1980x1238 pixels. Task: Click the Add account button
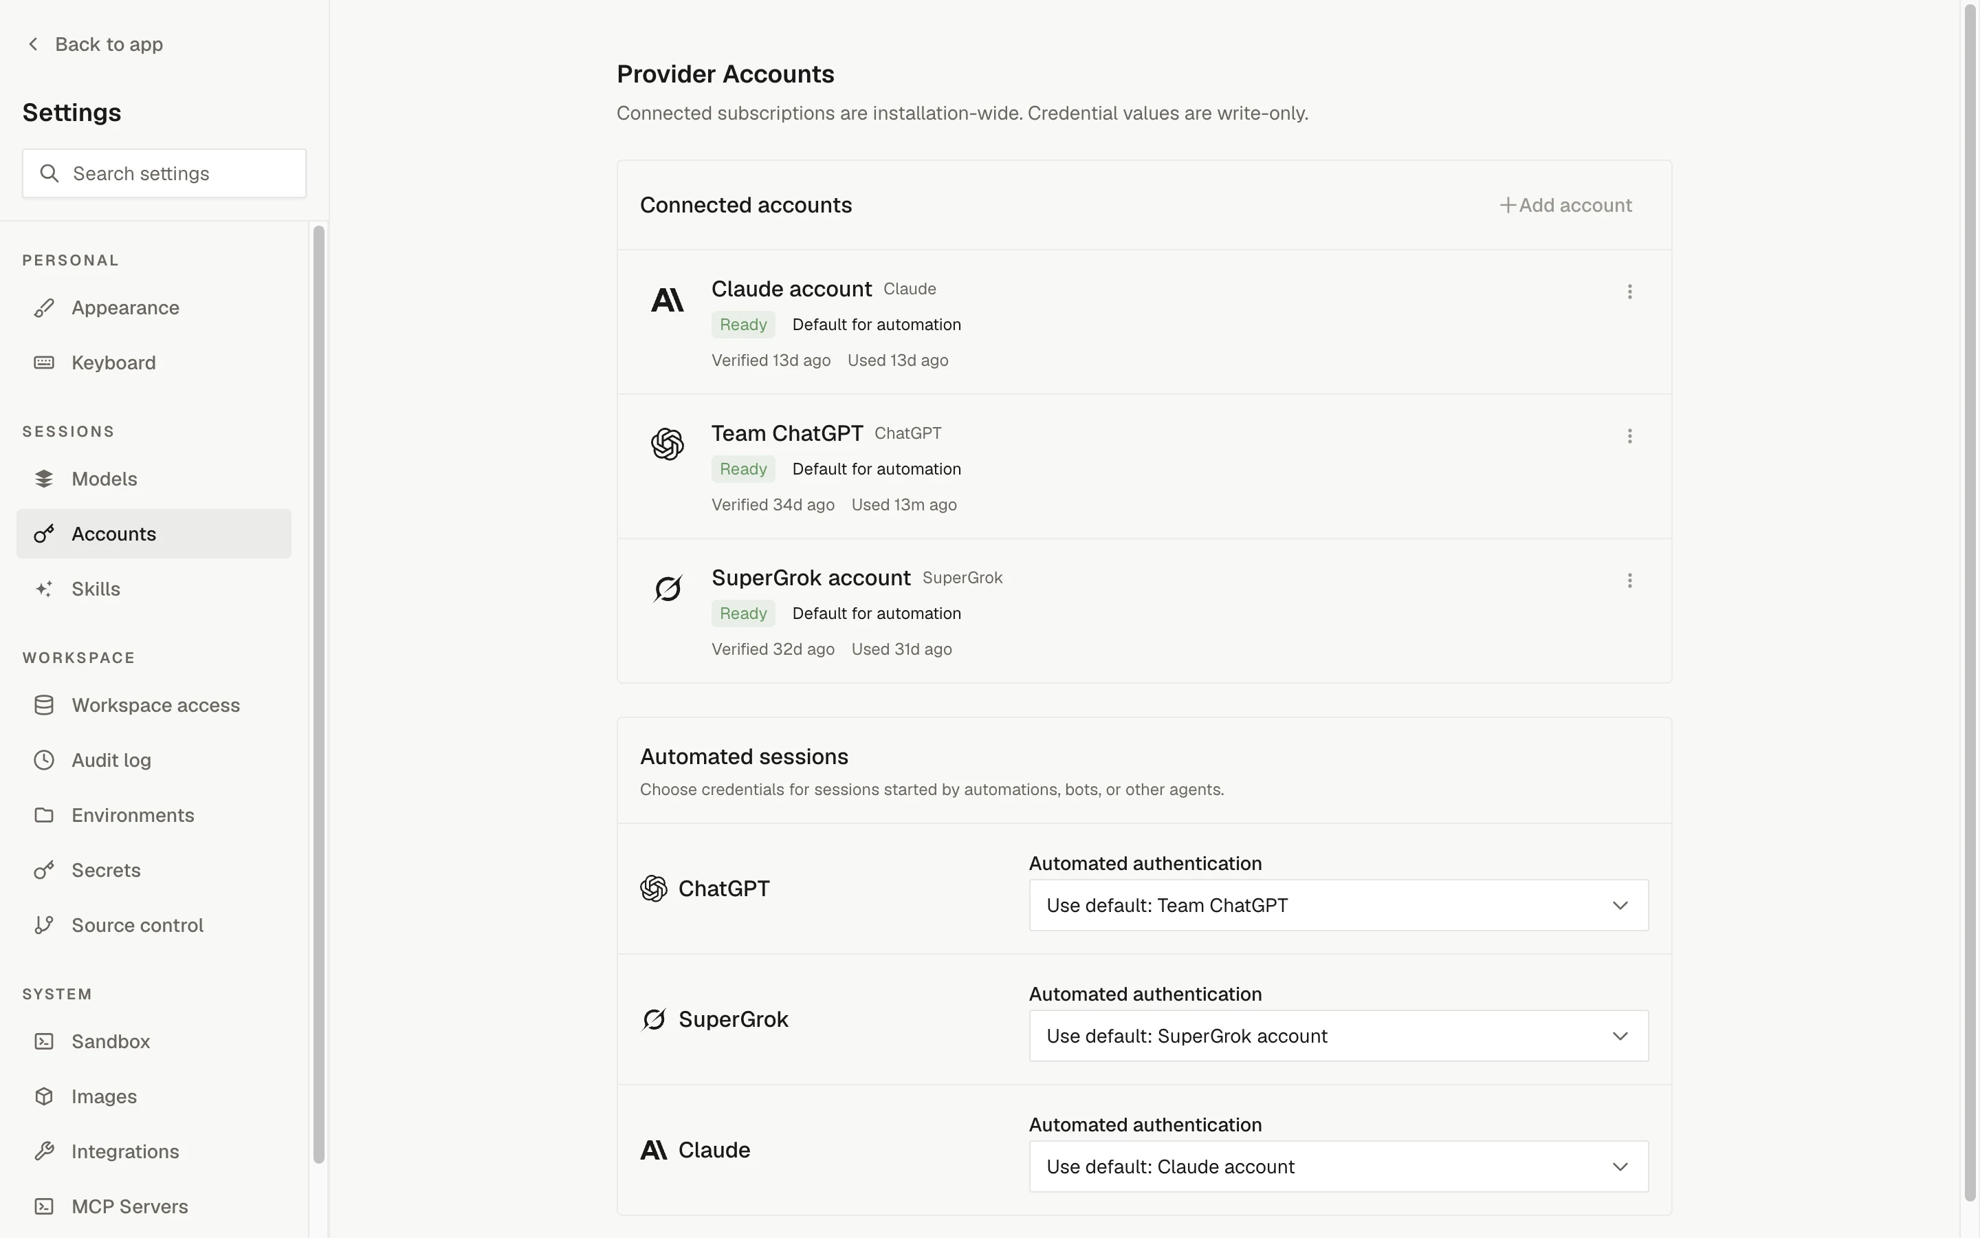1565,206
